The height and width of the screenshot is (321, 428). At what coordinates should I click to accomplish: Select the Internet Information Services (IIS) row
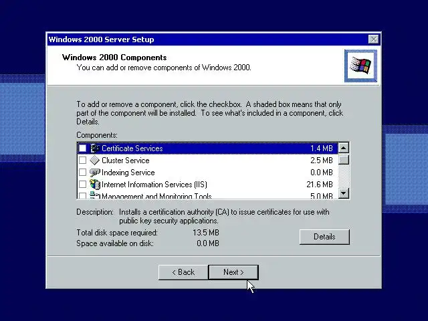point(207,185)
